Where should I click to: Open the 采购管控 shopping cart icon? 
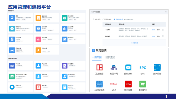coord(143,84)
